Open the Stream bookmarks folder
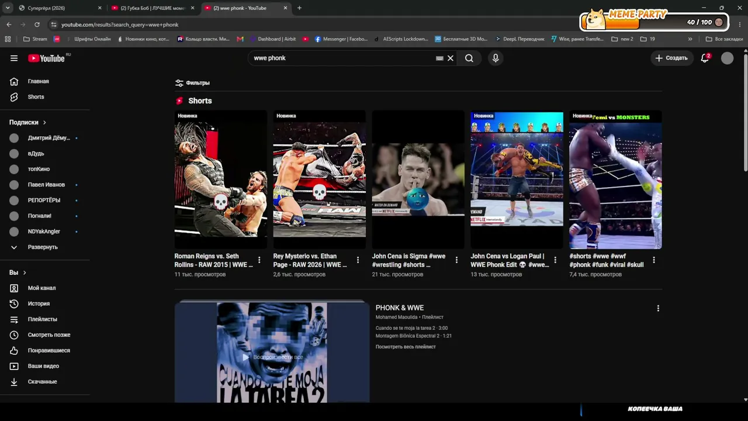Image resolution: width=748 pixels, height=421 pixels. coord(35,39)
